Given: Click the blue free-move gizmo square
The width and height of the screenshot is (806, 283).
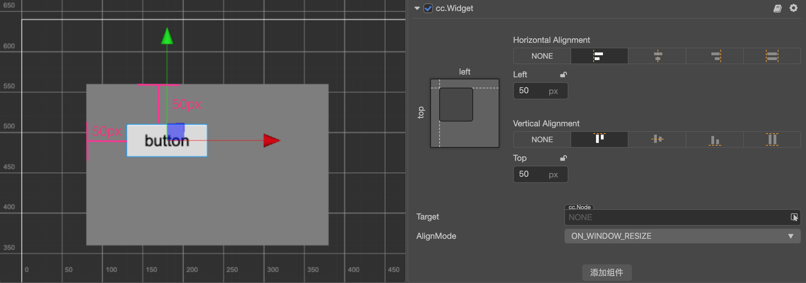Looking at the screenshot, I should pyautogui.click(x=176, y=131).
